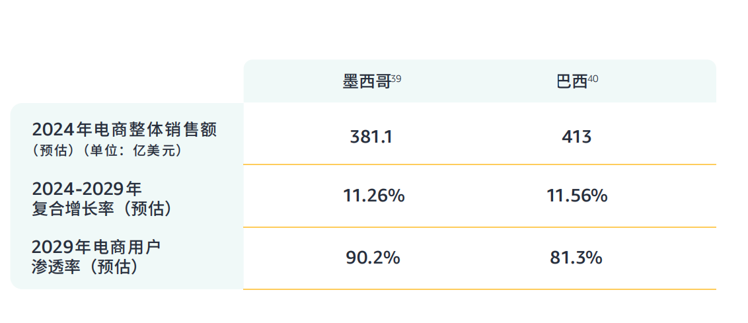Open footnote 39 next to 墨西哥
Viewport: 748px width, 323px height.
point(396,79)
